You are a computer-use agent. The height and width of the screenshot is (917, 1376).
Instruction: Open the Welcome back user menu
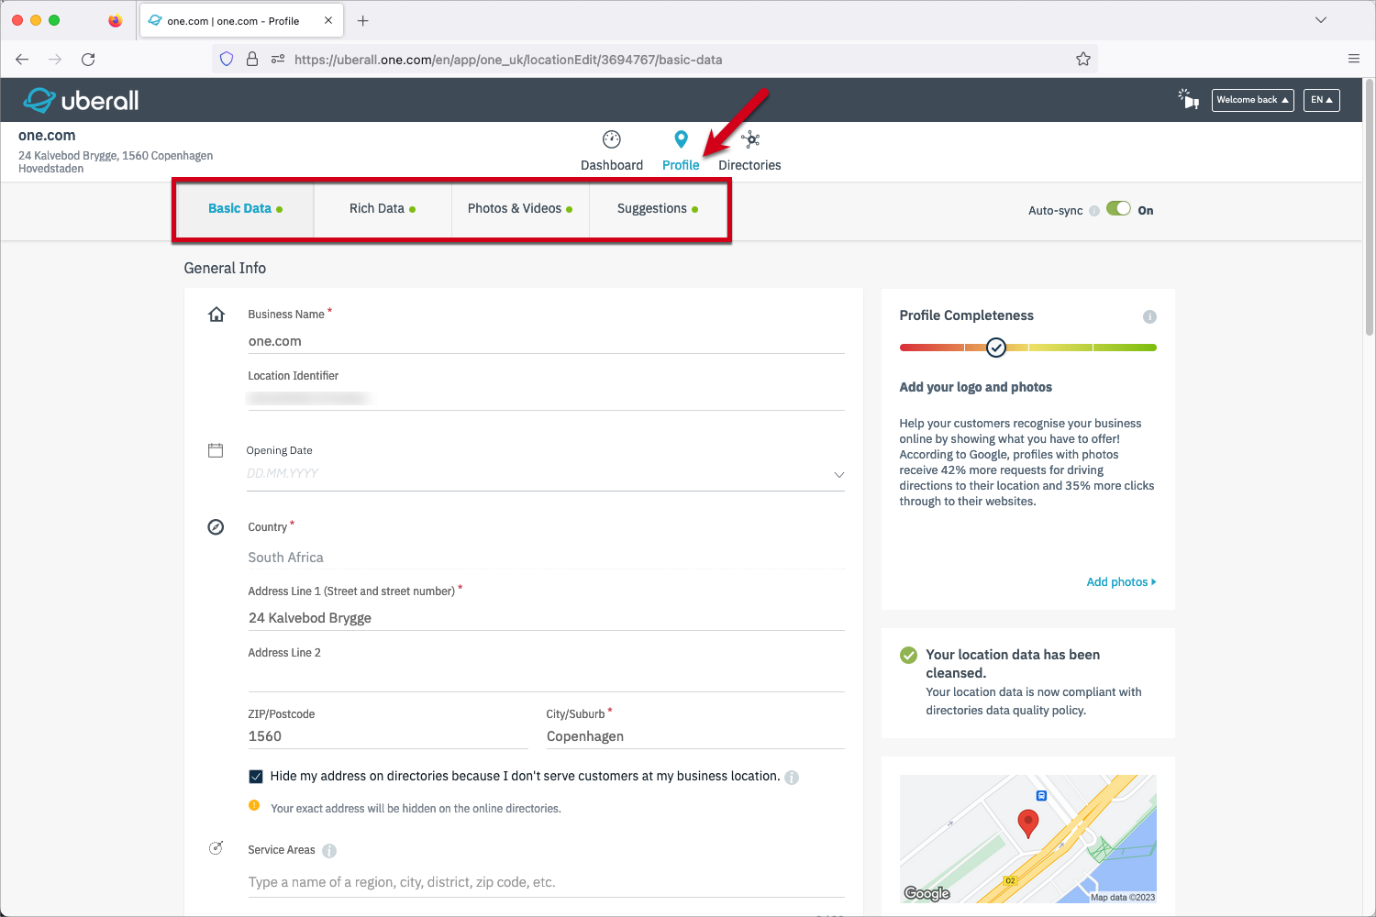(x=1252, y=100)
